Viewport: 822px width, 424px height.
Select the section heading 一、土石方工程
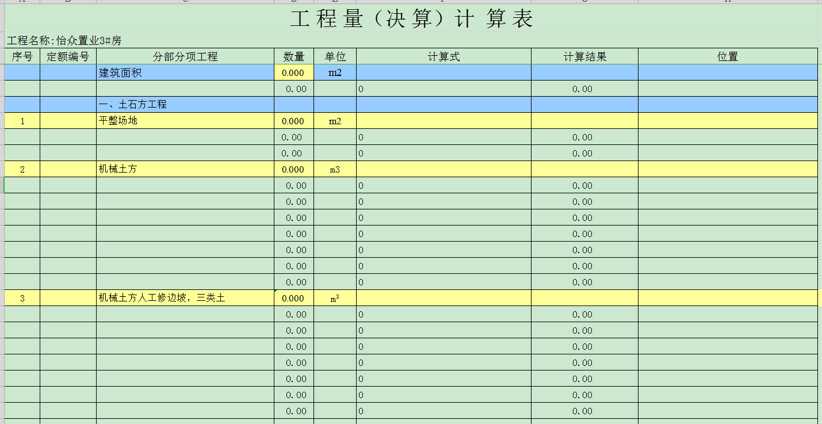pos(185,105)
